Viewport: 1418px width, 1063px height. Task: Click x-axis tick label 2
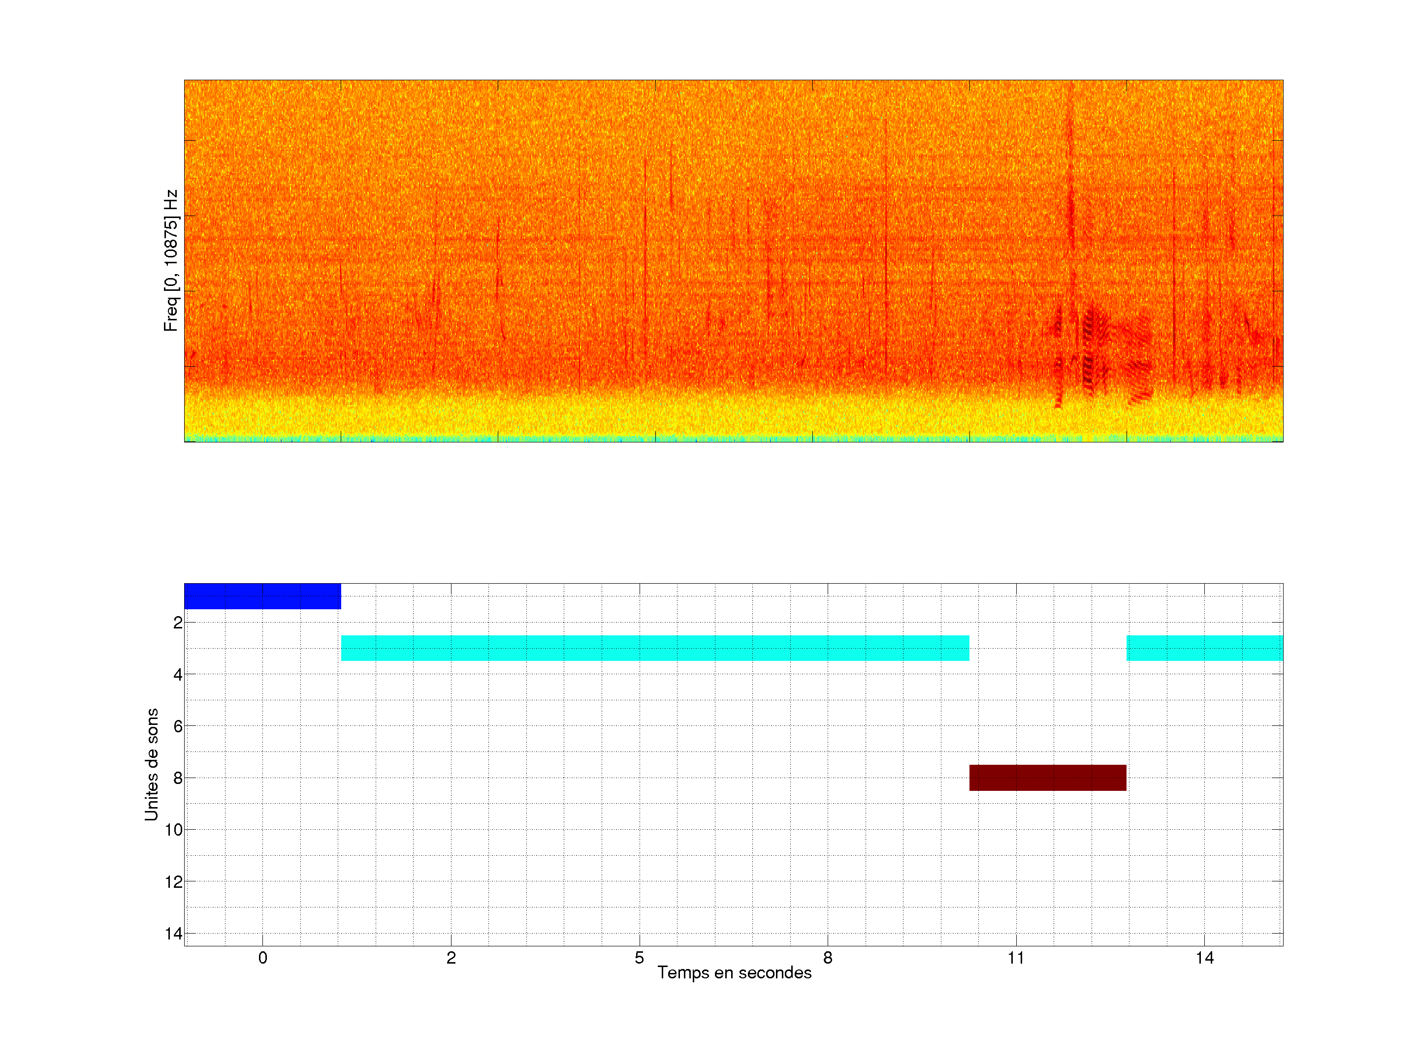(451, 958)
